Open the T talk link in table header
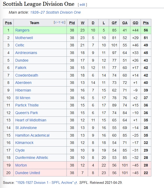Screen dimensions: 164x188 (x=59, y=22)
